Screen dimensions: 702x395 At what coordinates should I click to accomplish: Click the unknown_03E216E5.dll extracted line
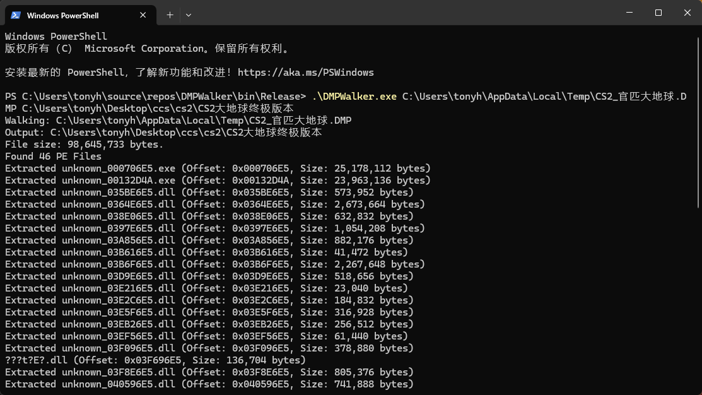(206, 288)
